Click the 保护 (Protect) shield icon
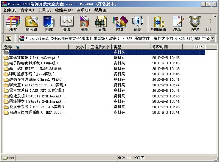 pyautogui.click(x=195, y=23)
